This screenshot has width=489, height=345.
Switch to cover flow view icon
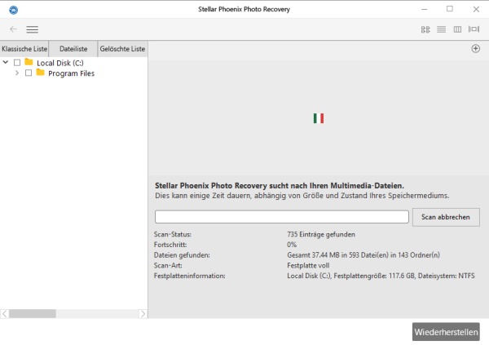click(x=474, y=29)
